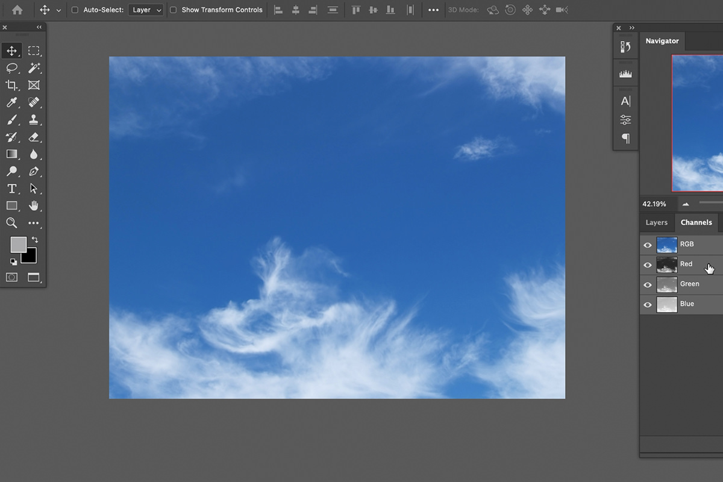This screenshot has width=723, height=482.
Task: Enable the Auto-Select checkbox
Action: tap(74, 10)
